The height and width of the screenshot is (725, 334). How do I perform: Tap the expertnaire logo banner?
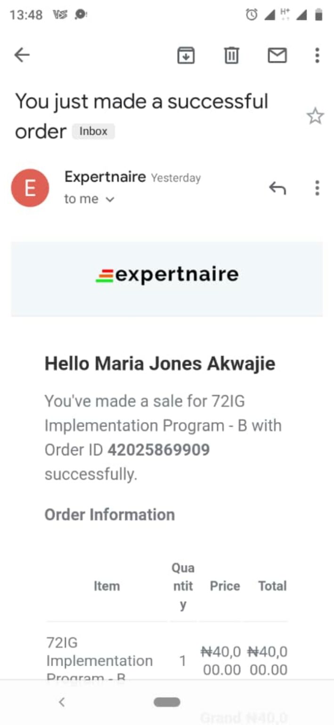tap(167, 275)
